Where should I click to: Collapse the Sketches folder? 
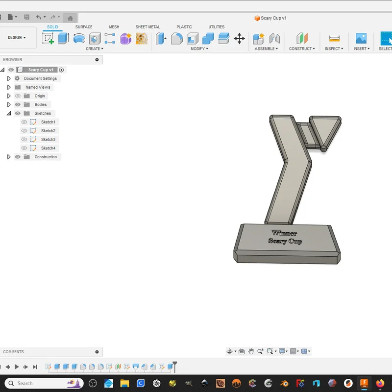pos(9,113)
